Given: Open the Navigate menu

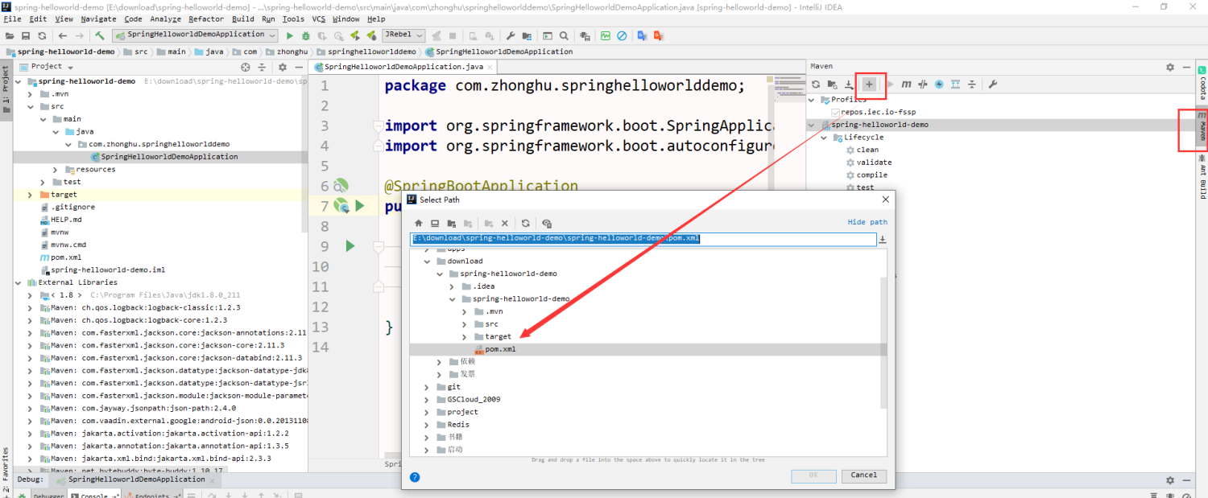Looking at the screenshot, I should click(x=98, y=19).
